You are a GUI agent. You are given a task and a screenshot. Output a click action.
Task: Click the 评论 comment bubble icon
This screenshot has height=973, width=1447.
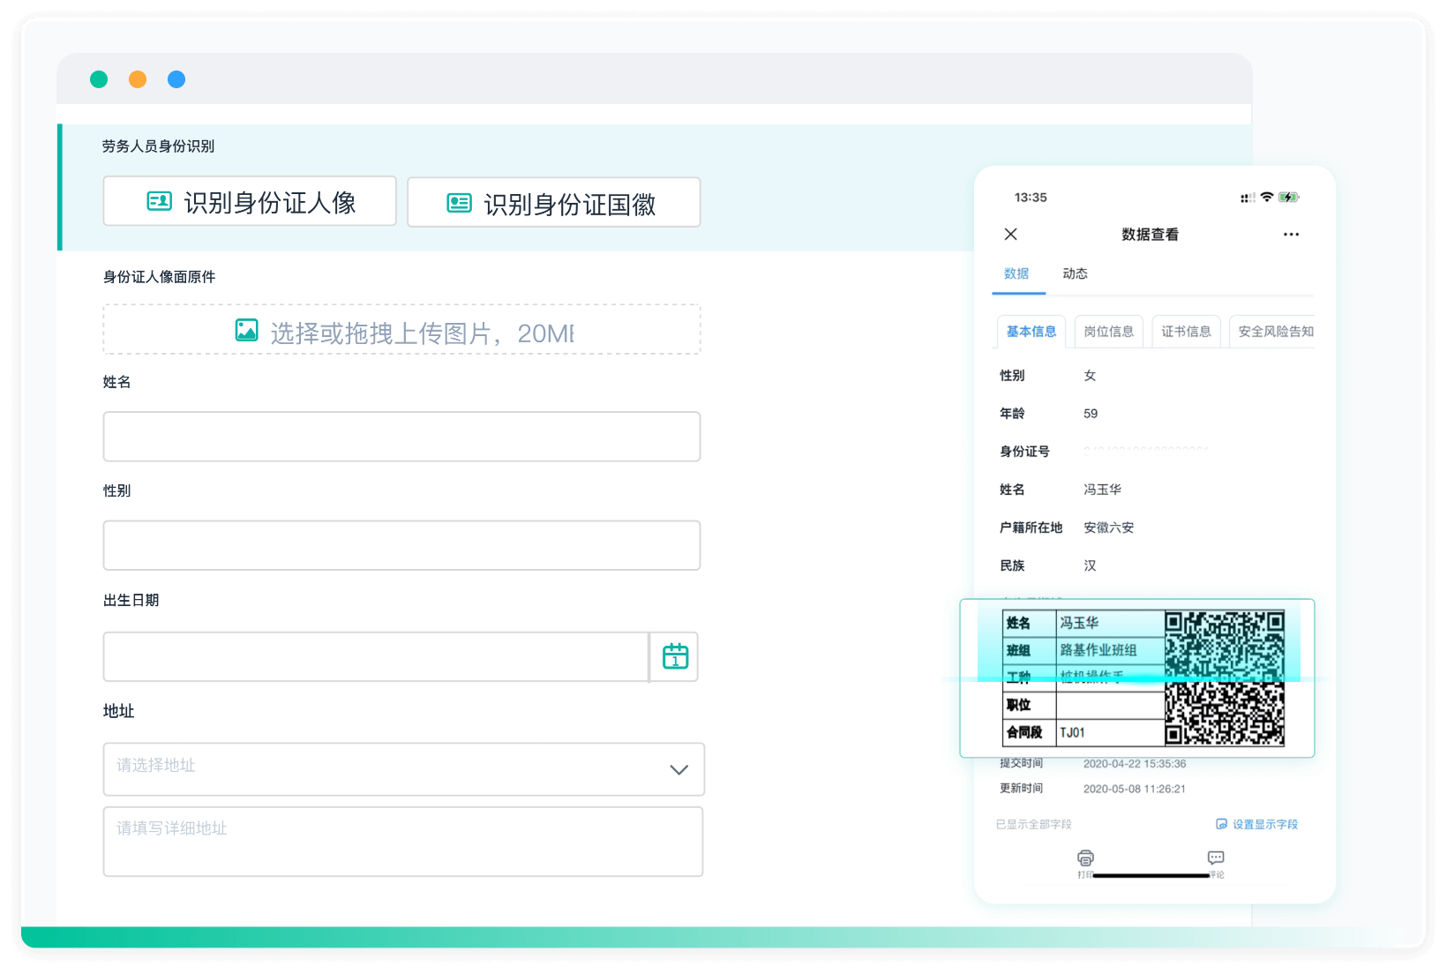click(1215, 856)
